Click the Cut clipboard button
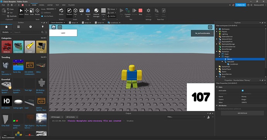Viewport: 267px width, 140px height. [10, 13]
